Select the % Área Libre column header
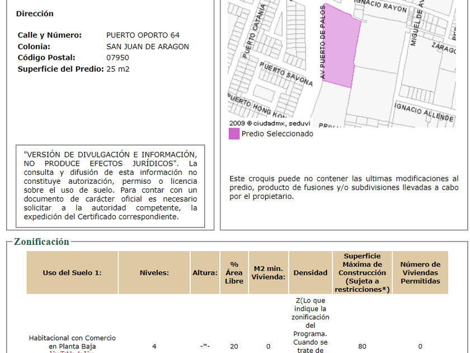470x353 pixels. 234,273
